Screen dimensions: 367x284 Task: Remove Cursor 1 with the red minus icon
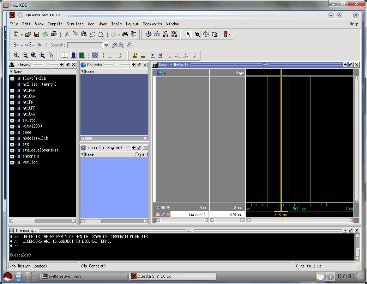coord(168,214)
